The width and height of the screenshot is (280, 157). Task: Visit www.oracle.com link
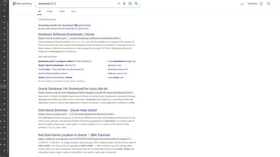(x=115, y=78)
